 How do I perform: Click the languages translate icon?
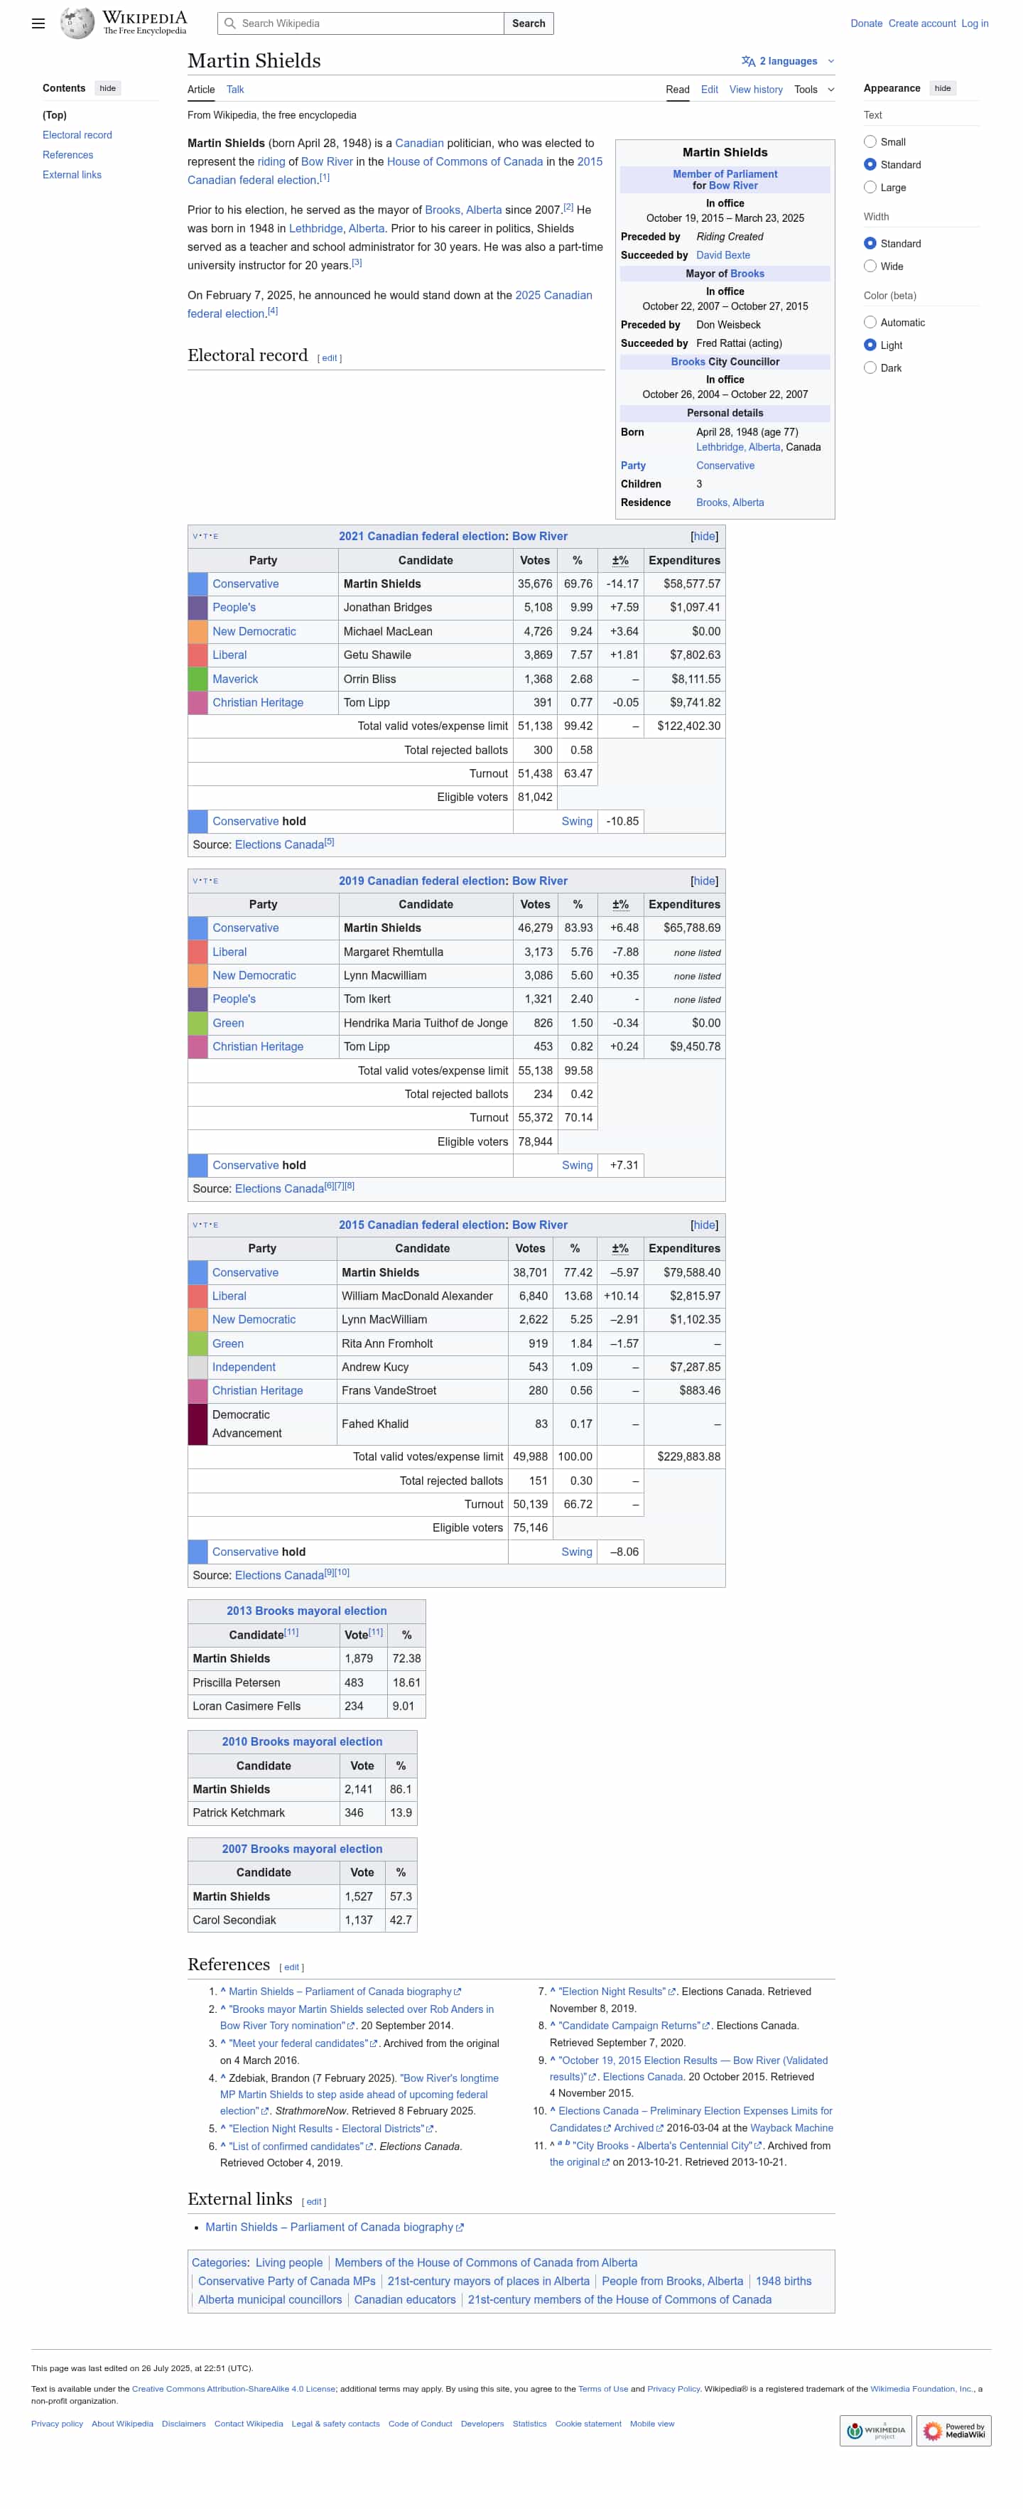pyautogui.click(x=747, y=61)
